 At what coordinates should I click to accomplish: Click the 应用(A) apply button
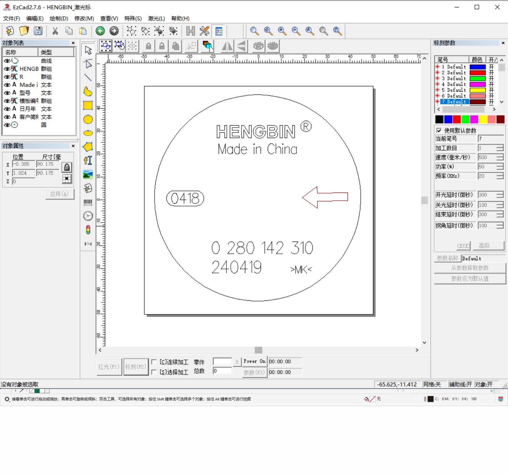pos(60,194)
